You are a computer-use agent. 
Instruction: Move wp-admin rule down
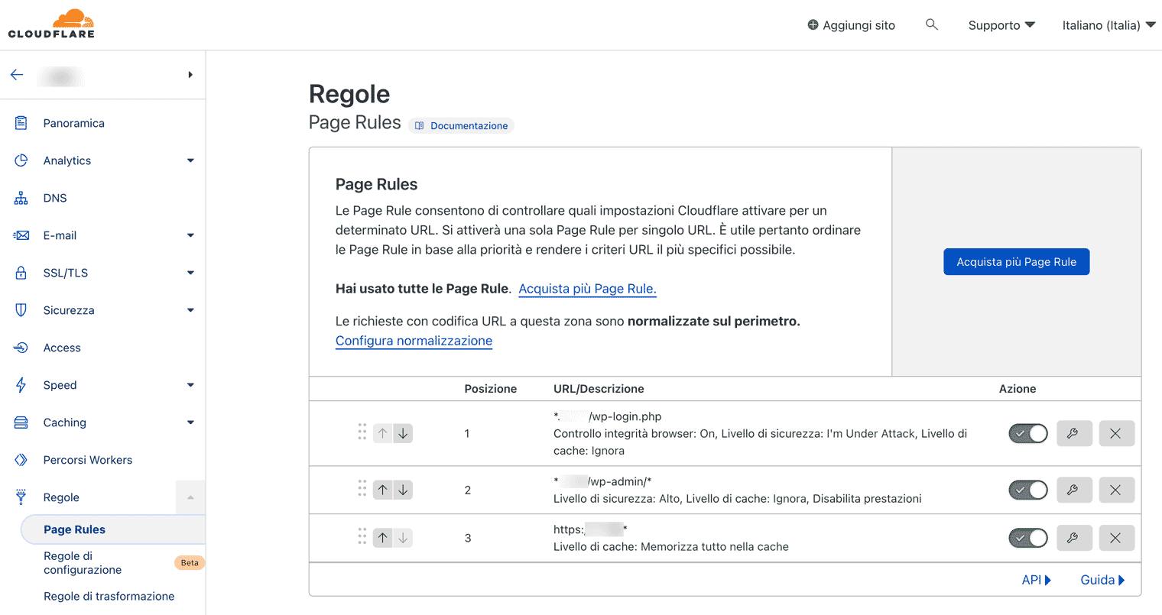click(403, 490)
